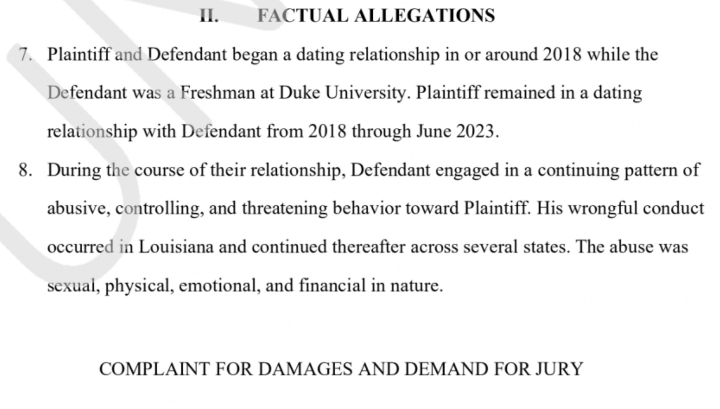Click the Roman numeral II section marker

coord(209,16)
